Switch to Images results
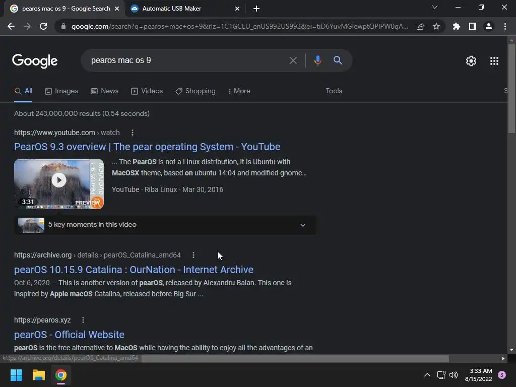 [x=61, y=91]
